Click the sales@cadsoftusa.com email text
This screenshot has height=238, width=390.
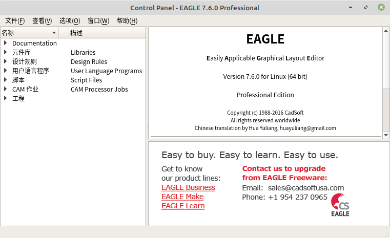(x=306, y=188)
